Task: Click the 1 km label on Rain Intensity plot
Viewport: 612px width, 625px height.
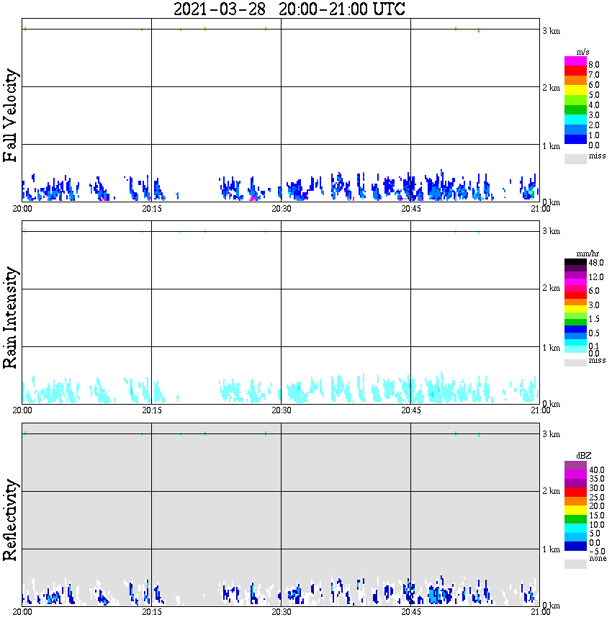Action: tap(551, 348)
